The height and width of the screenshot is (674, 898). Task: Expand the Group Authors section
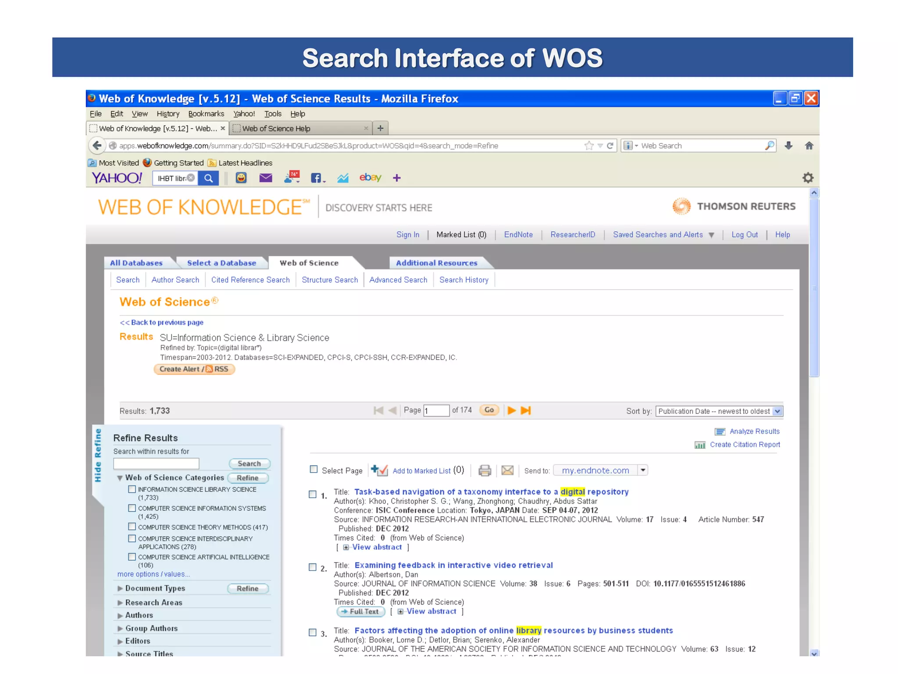[120, 629]
